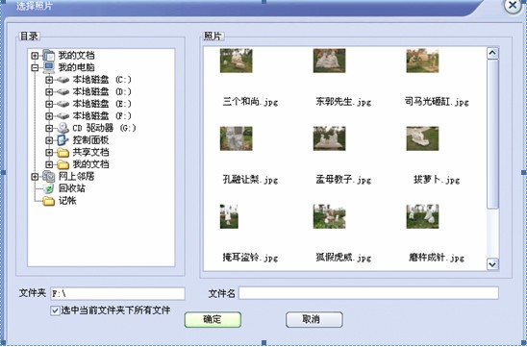Click the photo list scroll down arrow
527x347 pixels.
(x=492, y=264)
